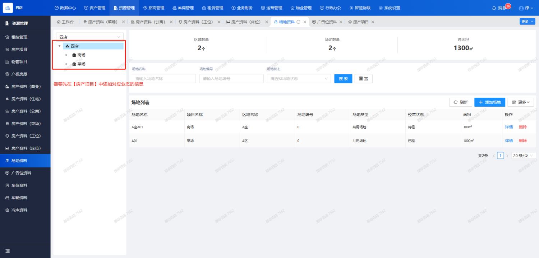The image size is (539, 258).
Task: Close the 房产项目 tab
Action: point(373,22)
